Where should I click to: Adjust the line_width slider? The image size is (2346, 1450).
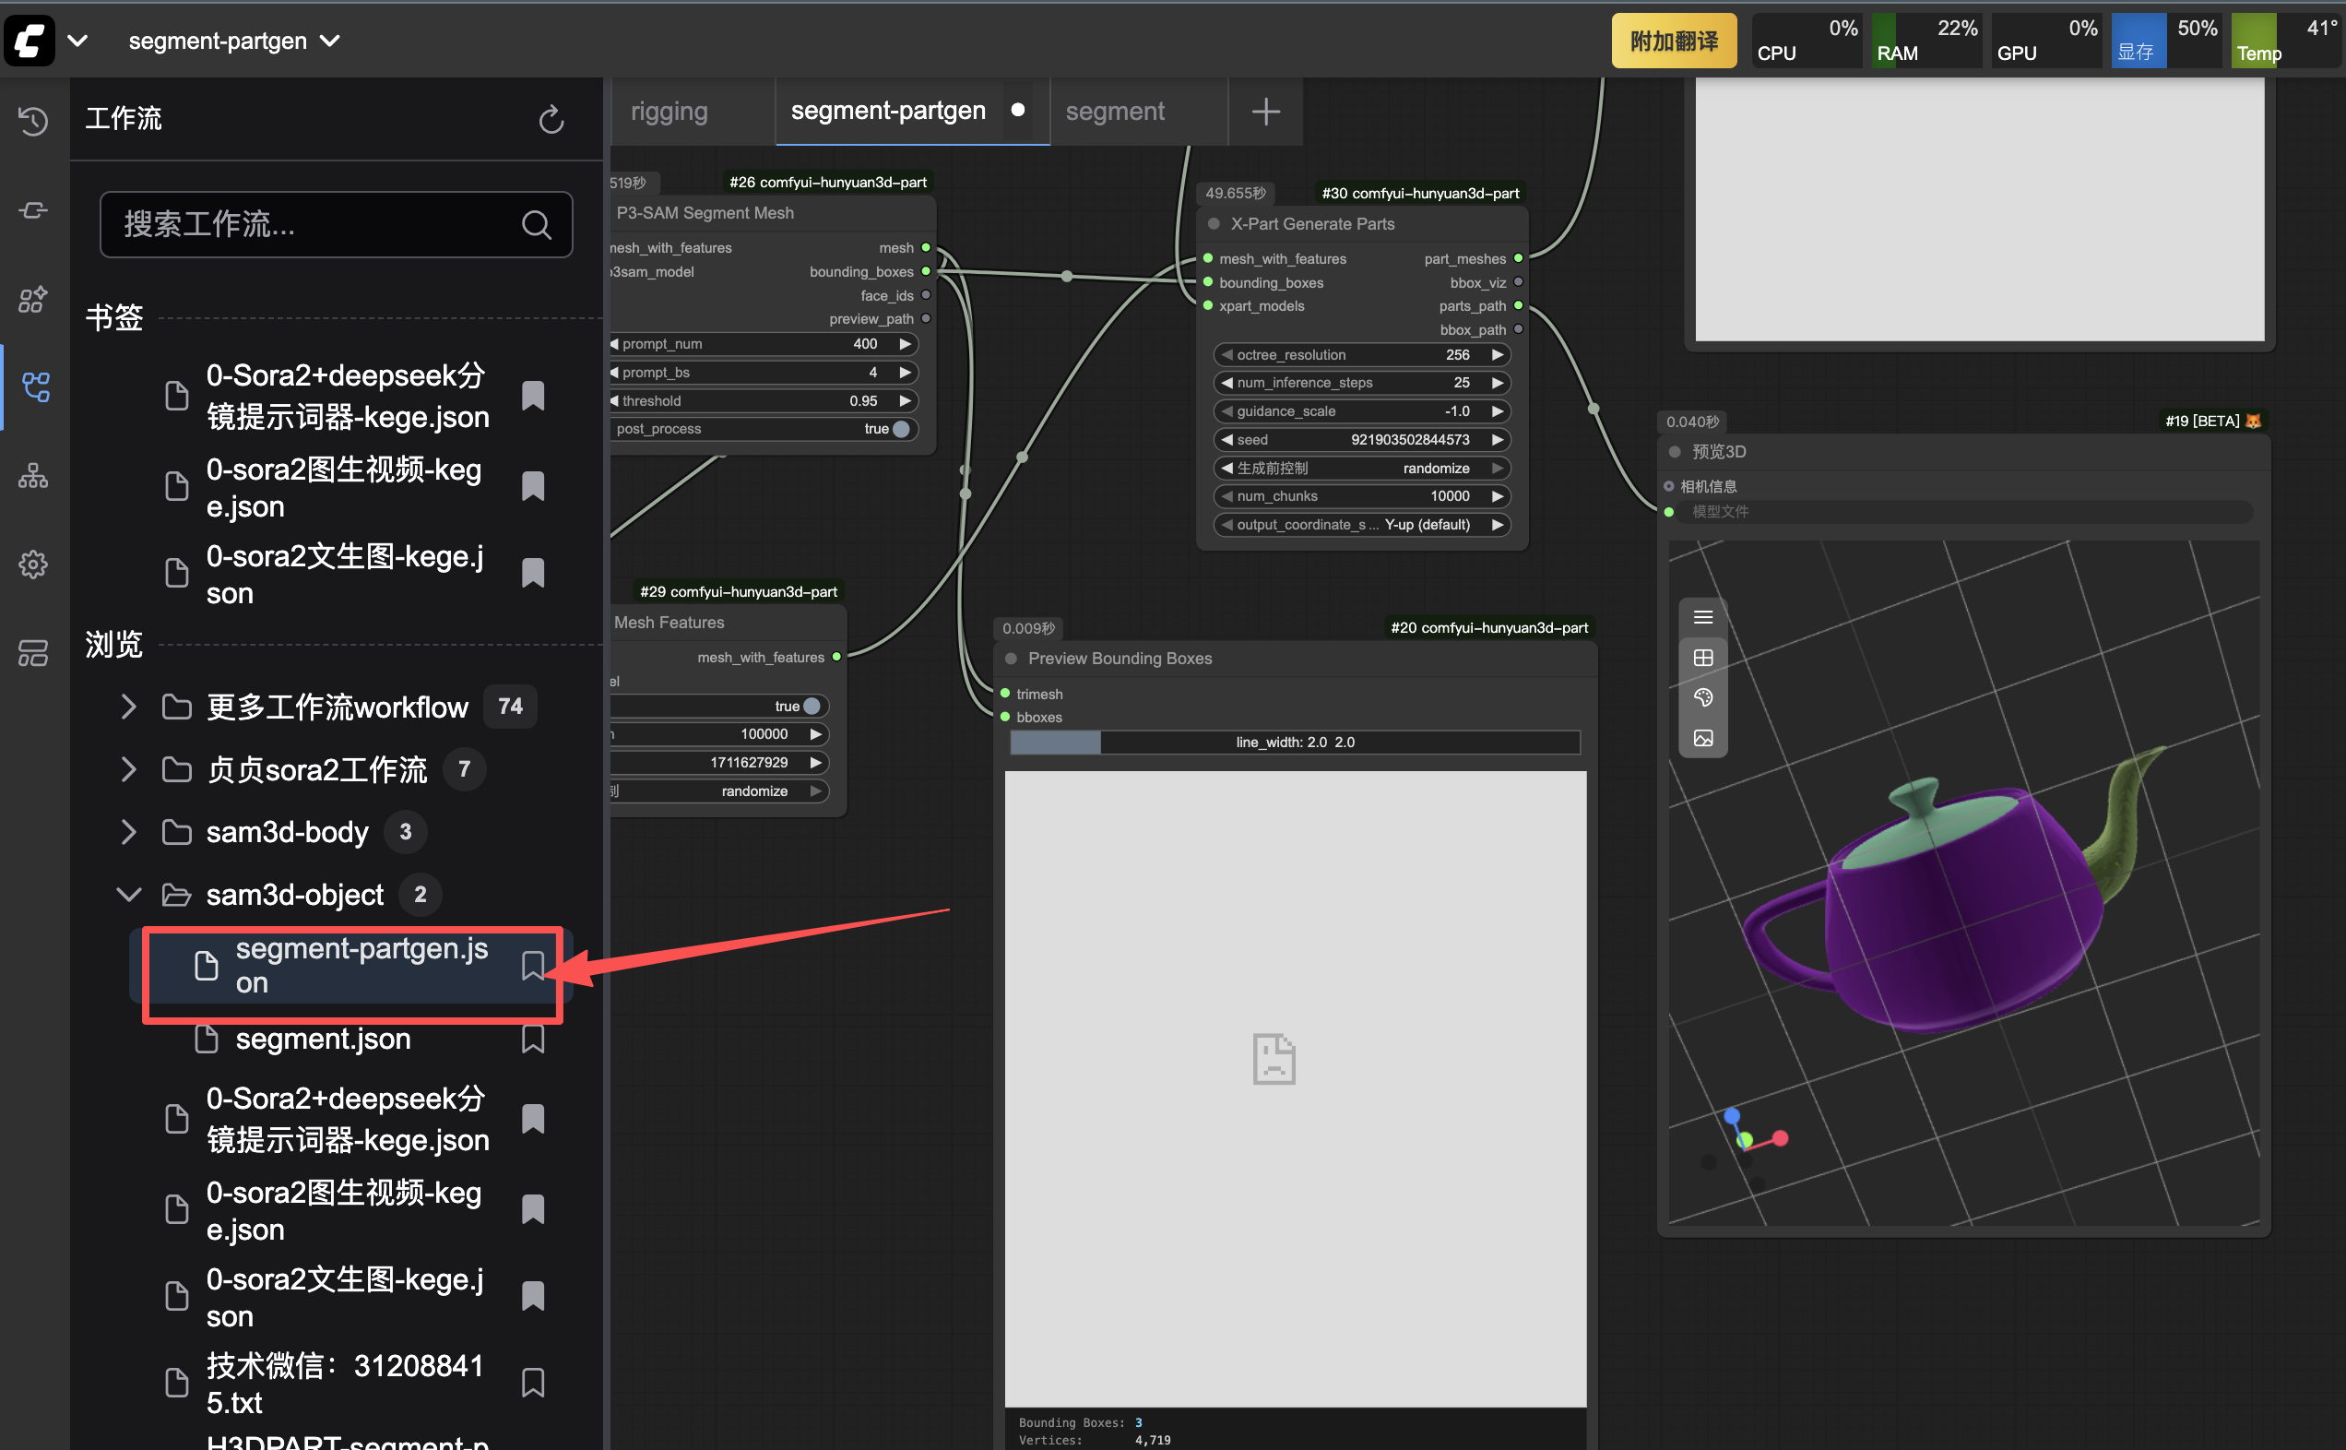(1295, 743)
